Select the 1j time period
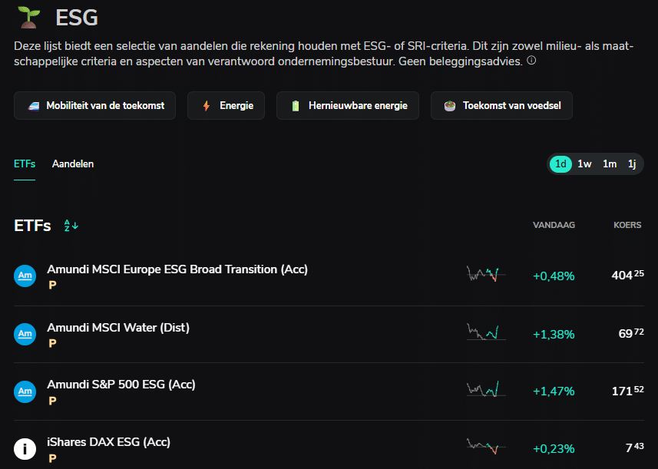 [x=632, y=164]
